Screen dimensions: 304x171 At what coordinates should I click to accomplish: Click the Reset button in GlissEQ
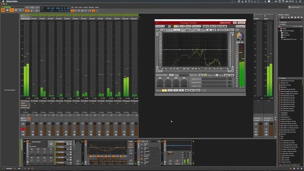[188, 27]
